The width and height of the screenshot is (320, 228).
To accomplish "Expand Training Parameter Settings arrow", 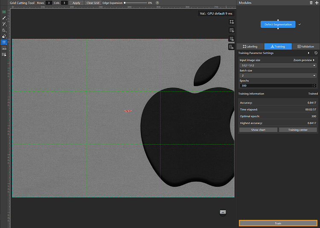I will [x=308, y=53].
